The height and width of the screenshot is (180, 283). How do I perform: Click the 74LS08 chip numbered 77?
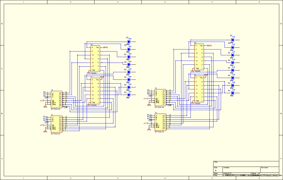click(x=95, y=91)
